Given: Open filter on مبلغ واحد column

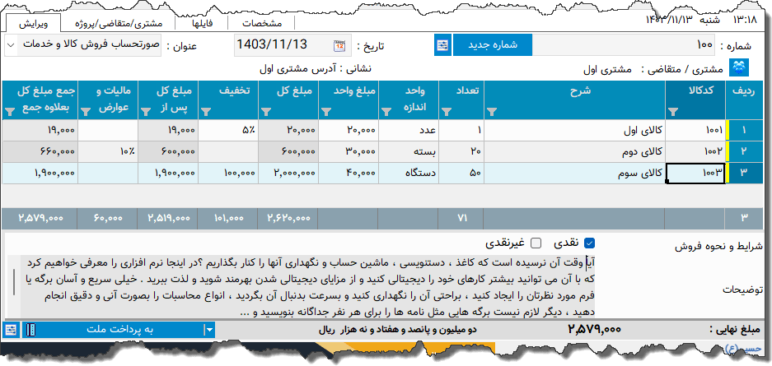Looking at the screenshot, I should pyautogui.click(x=326, y=113).
